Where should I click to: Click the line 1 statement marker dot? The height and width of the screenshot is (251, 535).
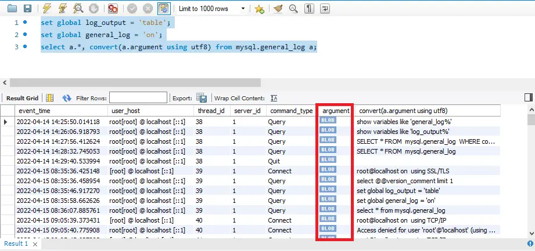(x=24, y=22)
